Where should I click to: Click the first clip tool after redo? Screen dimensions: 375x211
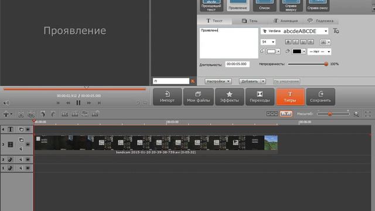click(x=65, y=114)
